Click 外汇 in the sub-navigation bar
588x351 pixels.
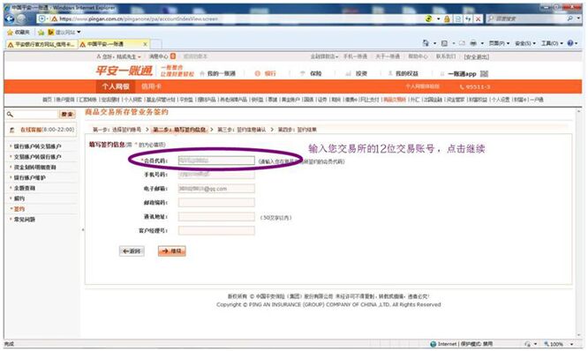414,100
